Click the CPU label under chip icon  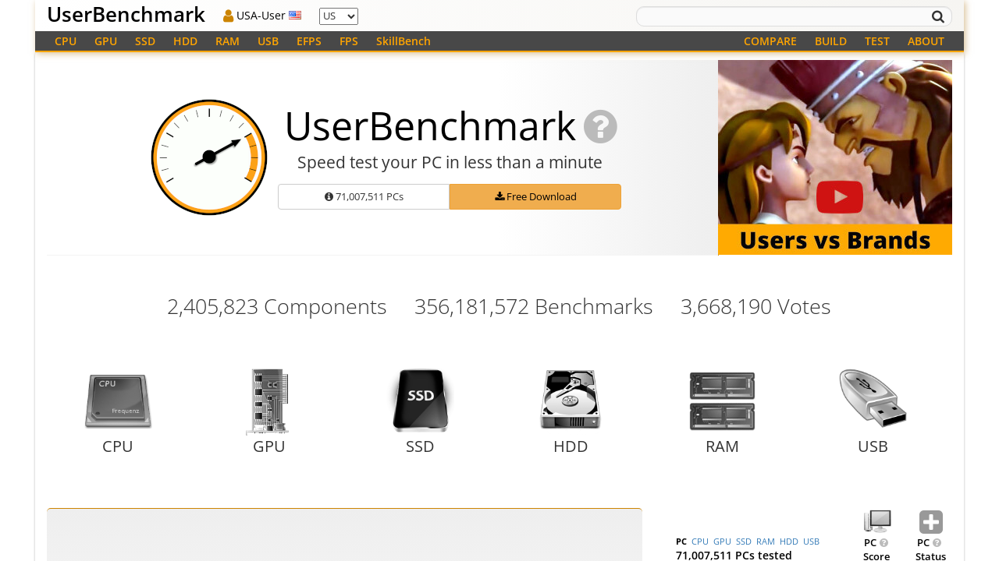[118, 446]
